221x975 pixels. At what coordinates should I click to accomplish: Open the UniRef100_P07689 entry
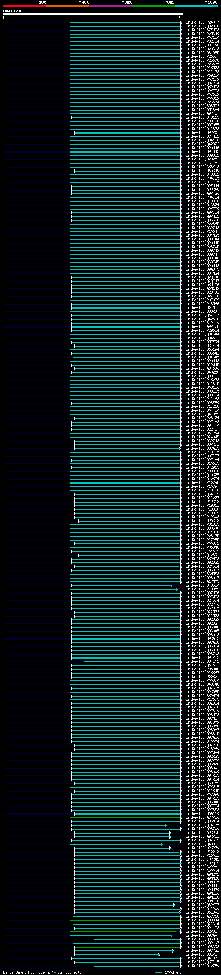point(202,95)
